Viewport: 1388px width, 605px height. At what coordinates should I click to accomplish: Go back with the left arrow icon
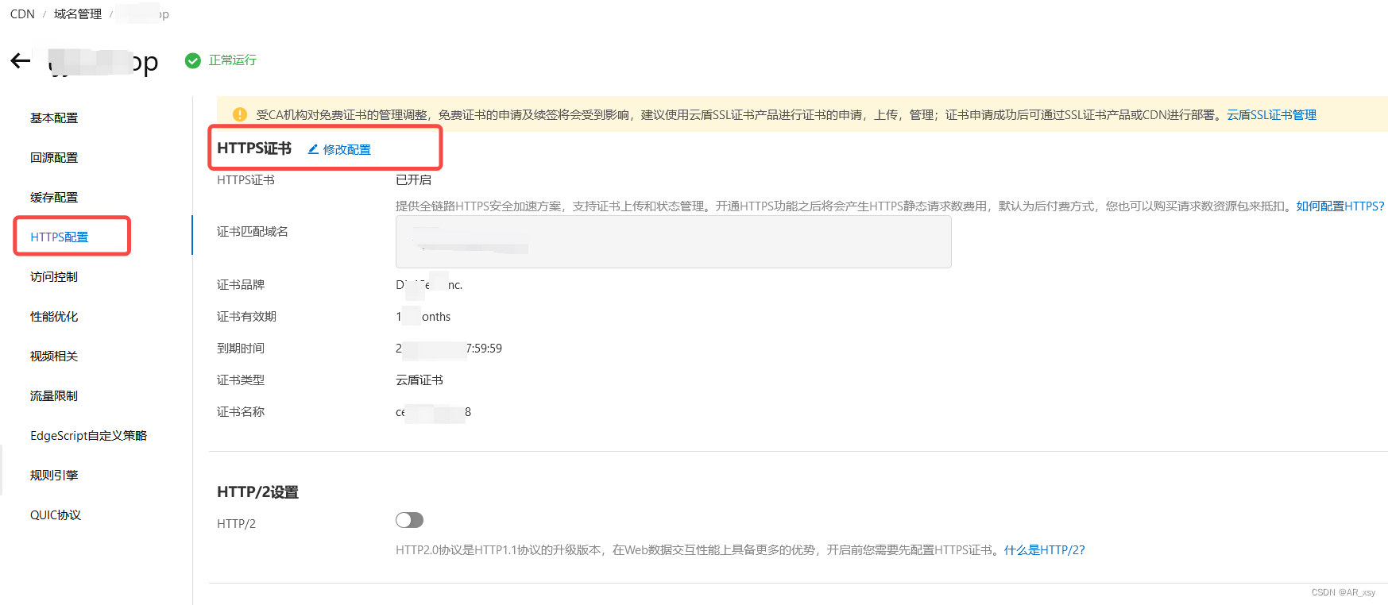click(20, 60)
